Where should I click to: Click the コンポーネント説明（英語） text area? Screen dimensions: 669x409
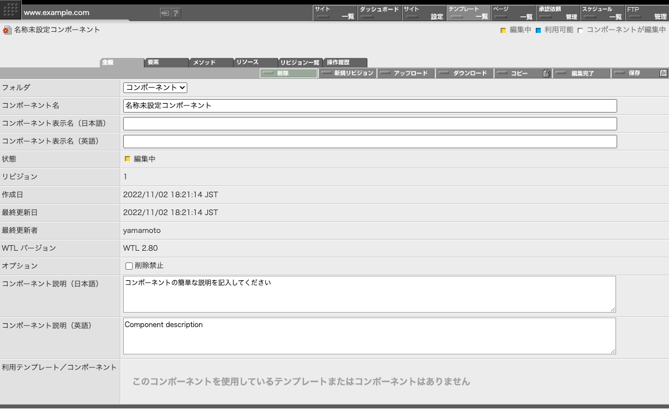(x=369, y=336)
